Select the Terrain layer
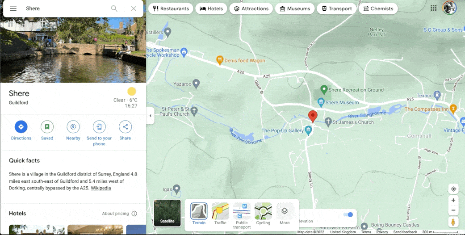 (x=199, y=214)
